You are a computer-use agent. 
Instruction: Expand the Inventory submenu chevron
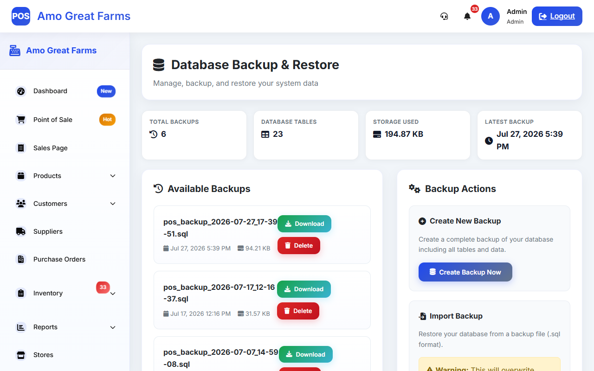click(x=113, y=293)
